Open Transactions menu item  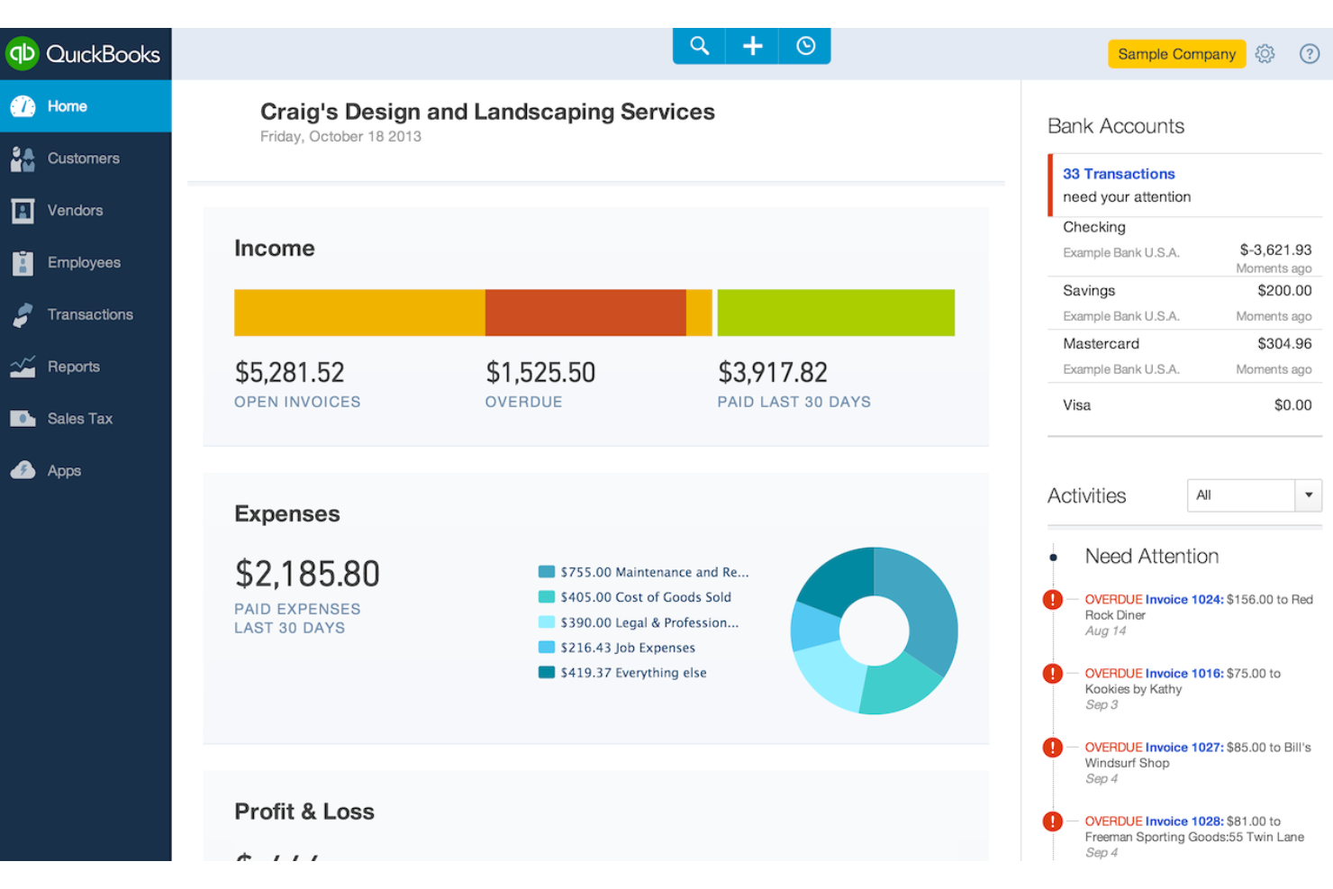point(86,314)
